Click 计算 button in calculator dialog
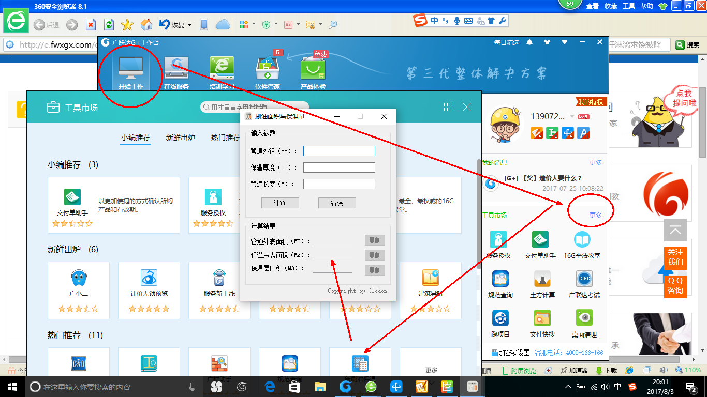 coord(280,203)
